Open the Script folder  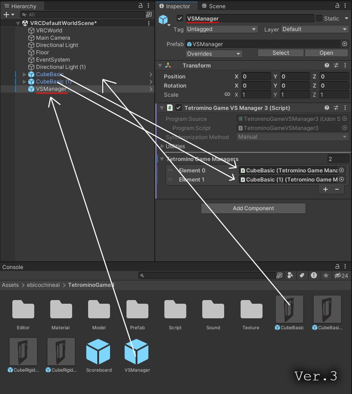coord(175,315)
